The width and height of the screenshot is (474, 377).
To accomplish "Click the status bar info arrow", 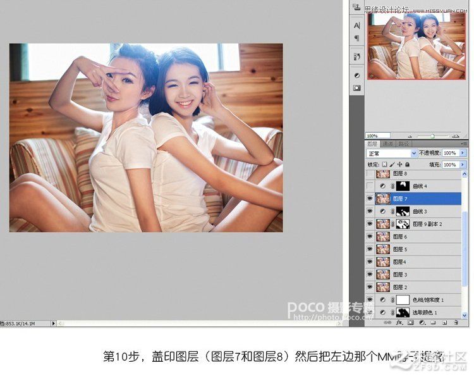I will point(53,323).
